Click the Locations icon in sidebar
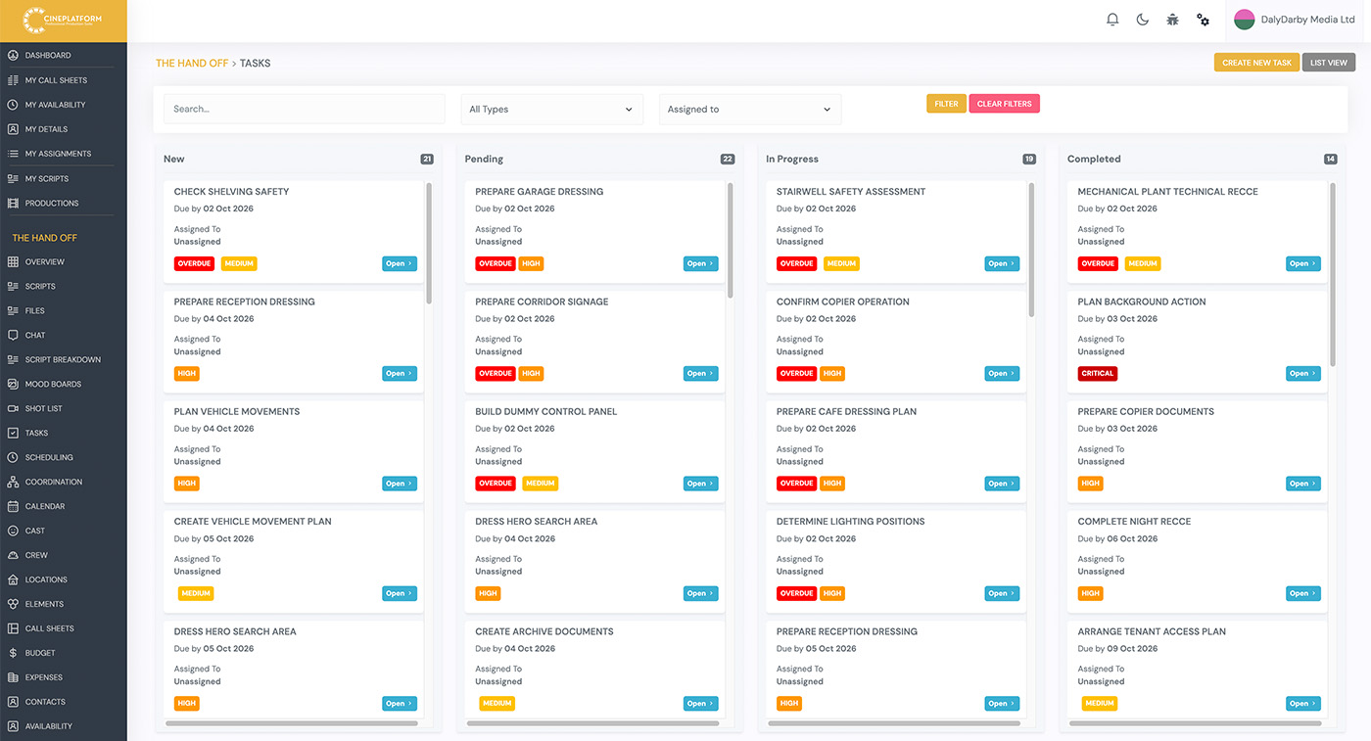 tap(13, 579)
